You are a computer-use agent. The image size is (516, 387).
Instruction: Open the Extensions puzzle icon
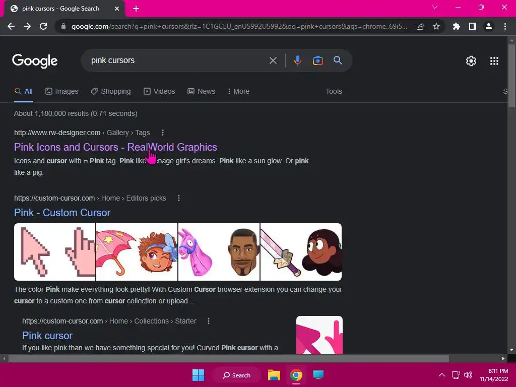456,26
